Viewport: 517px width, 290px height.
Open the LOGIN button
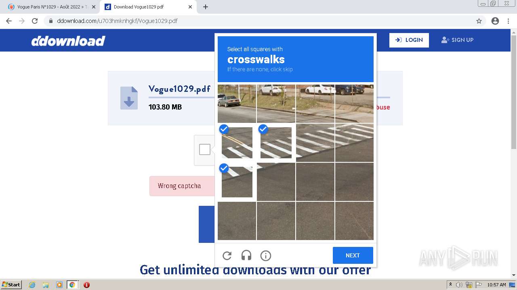[409, 40]
